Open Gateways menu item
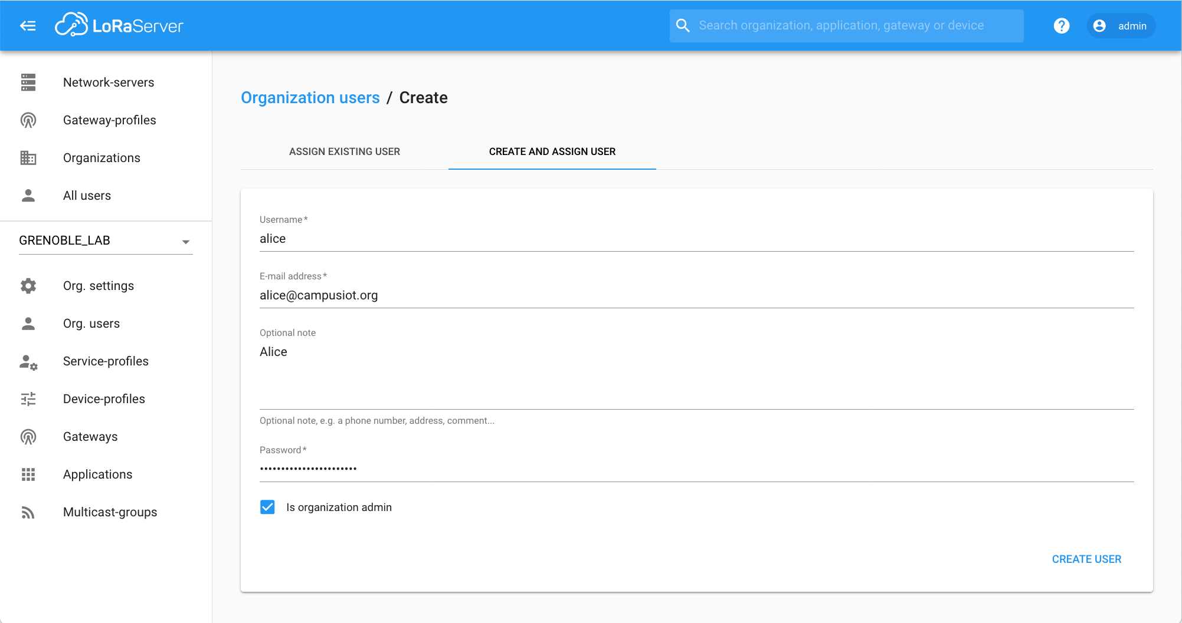Screen dimensions: 1182x623 (x=106, y=437)
